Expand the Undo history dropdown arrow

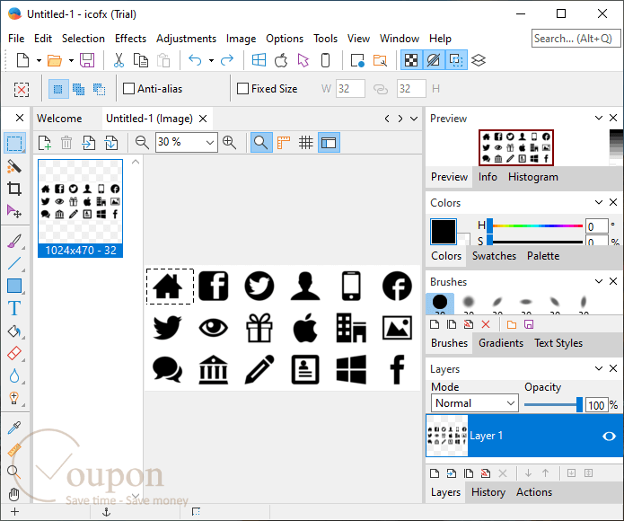tap(211, 60)
